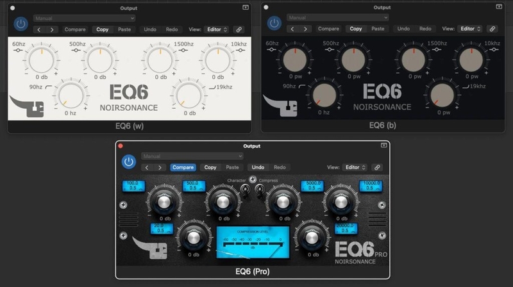This screenshot has width=513, height=287.
Task: Click the 100.0 band gain knob in EQ6 Pro
Action: pos(164,202)
